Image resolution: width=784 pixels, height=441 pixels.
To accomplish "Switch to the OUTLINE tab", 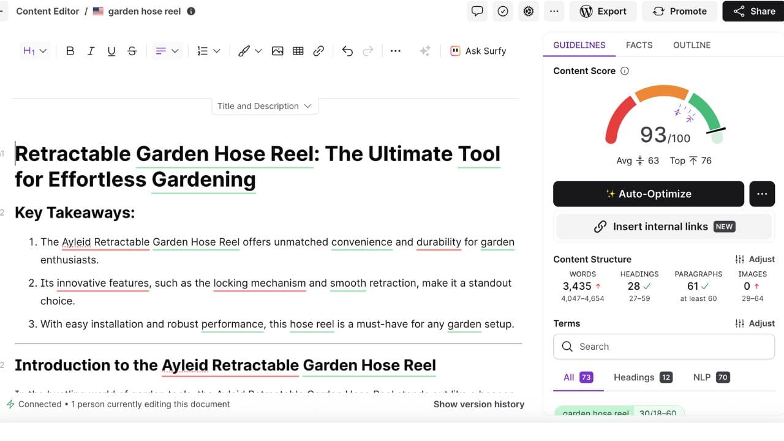I will [x=692, y=45].
